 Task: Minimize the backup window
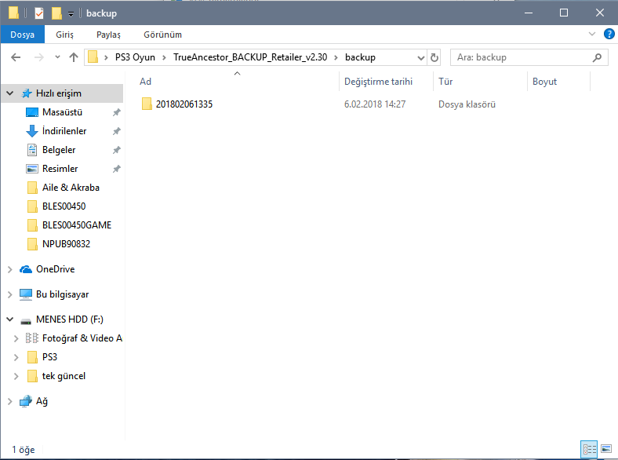click(x=529, y=13)
